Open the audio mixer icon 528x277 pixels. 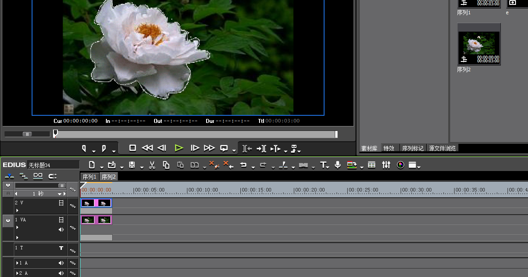tap(386, 165)
